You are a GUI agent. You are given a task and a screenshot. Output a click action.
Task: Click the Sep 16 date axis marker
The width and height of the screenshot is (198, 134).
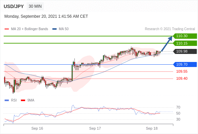(37, 128)
